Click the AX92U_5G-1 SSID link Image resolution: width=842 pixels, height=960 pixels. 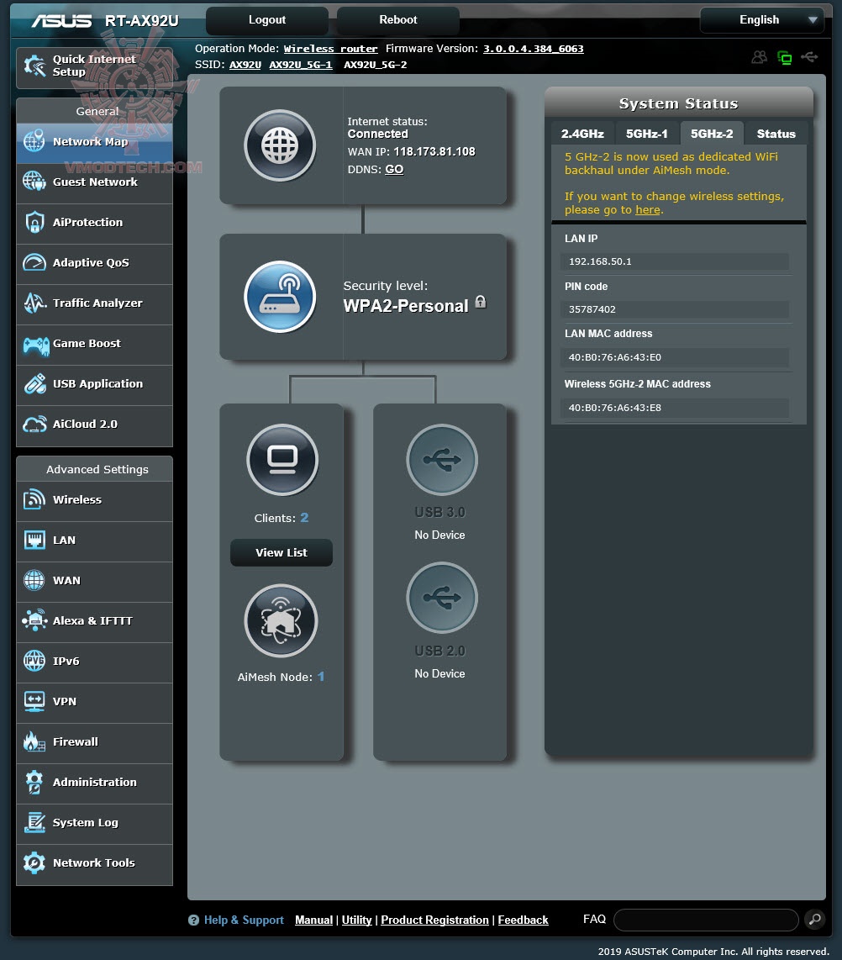pos(301,65)
